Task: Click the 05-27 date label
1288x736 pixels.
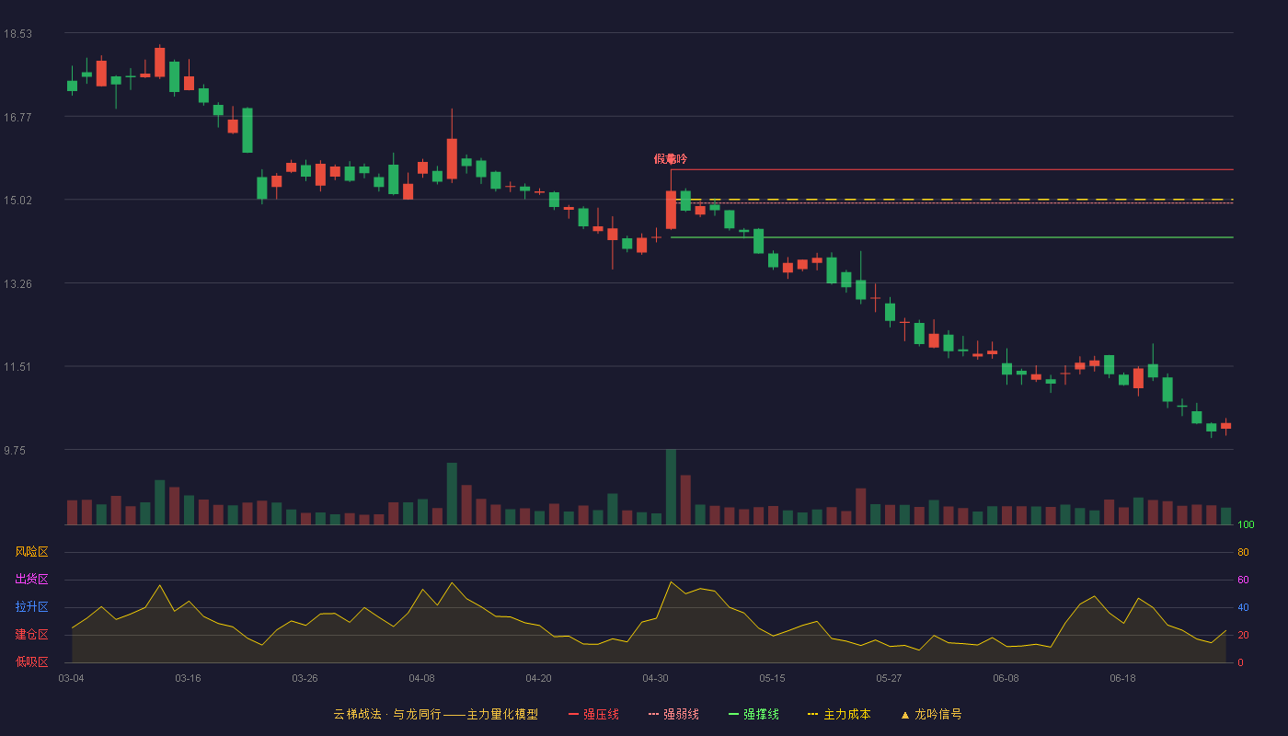Action: [x=890, y=678]
